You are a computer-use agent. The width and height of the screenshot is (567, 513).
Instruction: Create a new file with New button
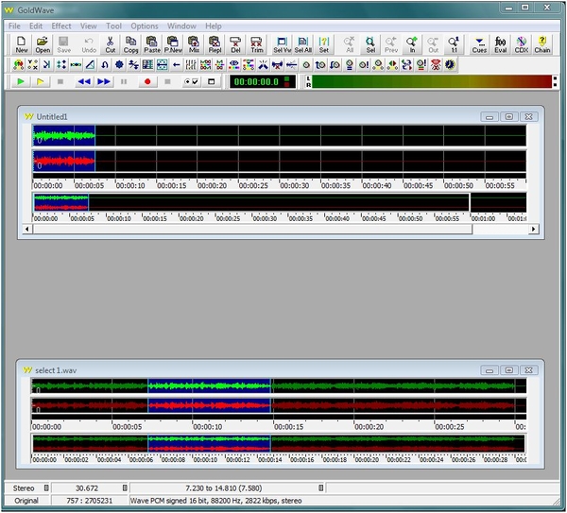coord(22,44)
